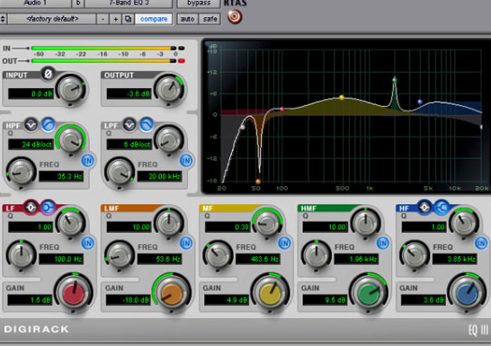Select LPF notch filter type icon

coord(129,125)
